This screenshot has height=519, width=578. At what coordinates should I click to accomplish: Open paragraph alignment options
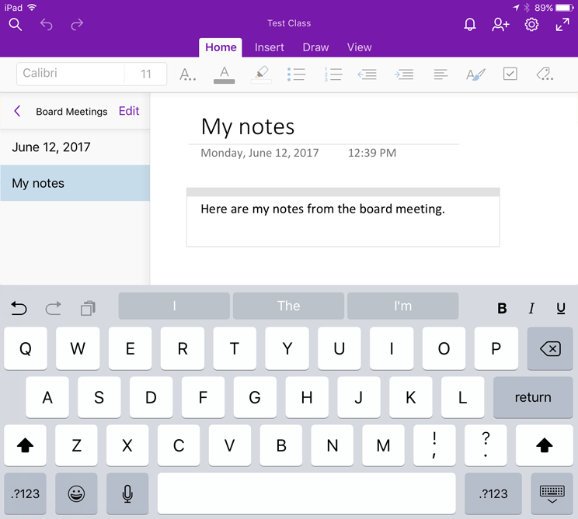coord(440,74)
